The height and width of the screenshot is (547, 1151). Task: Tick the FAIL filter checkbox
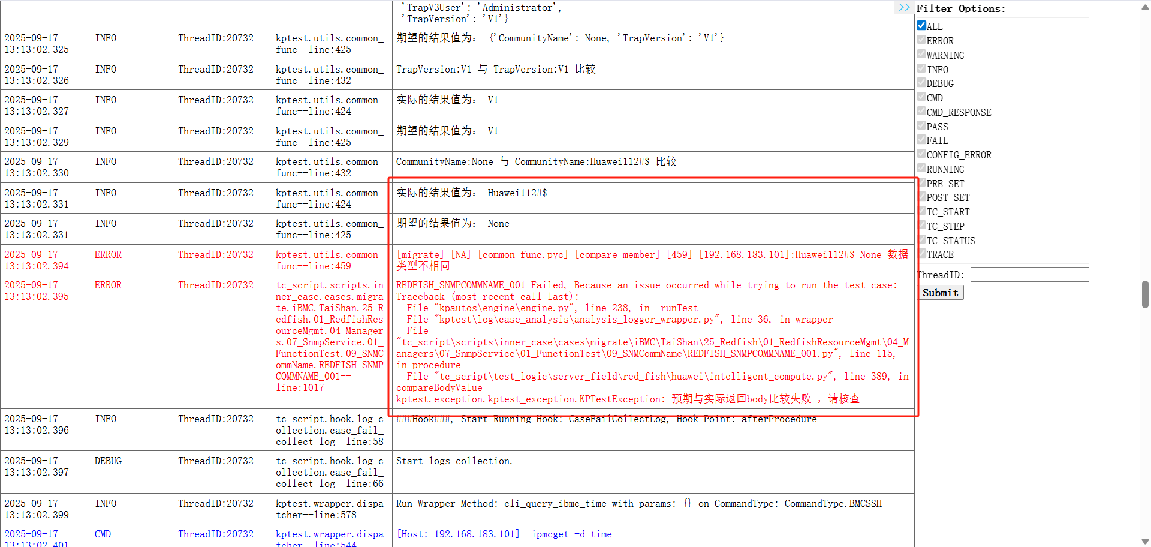[921, 140]
